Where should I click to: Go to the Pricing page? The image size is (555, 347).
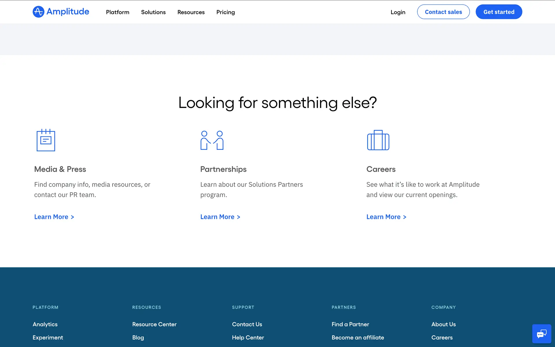pos(225,12)
